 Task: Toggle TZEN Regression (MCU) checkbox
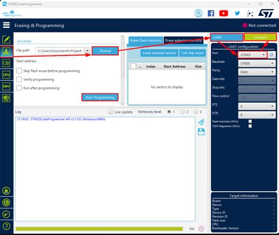250,126
